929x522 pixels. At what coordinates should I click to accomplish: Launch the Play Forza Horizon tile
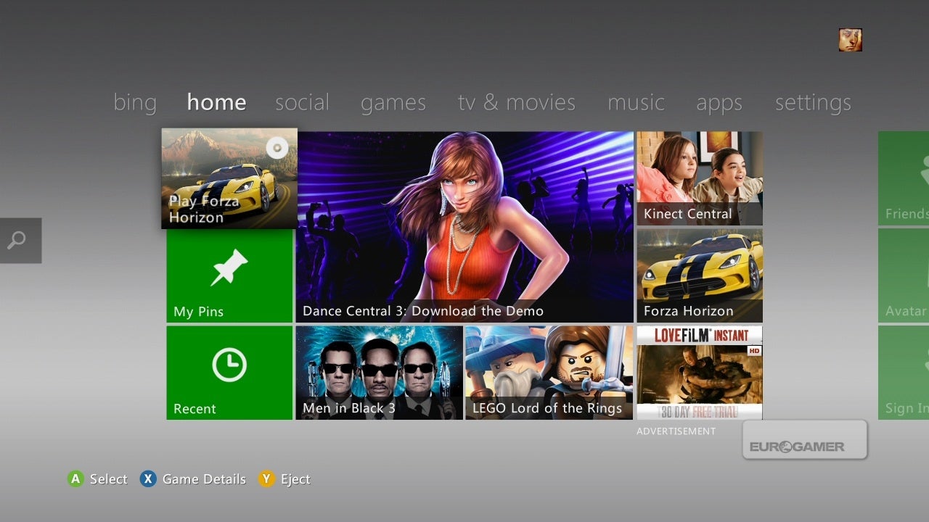[x=229, y=178]
